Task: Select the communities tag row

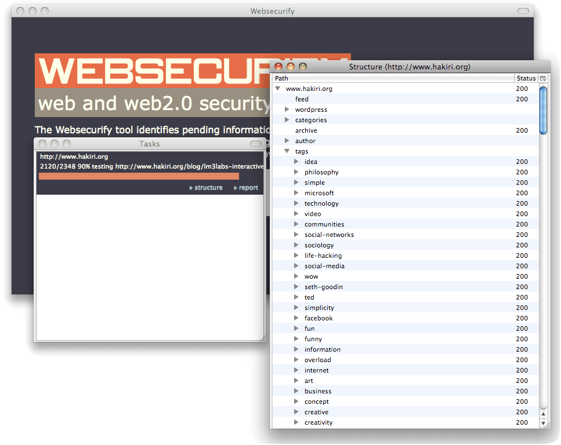Action: (406, 224)
